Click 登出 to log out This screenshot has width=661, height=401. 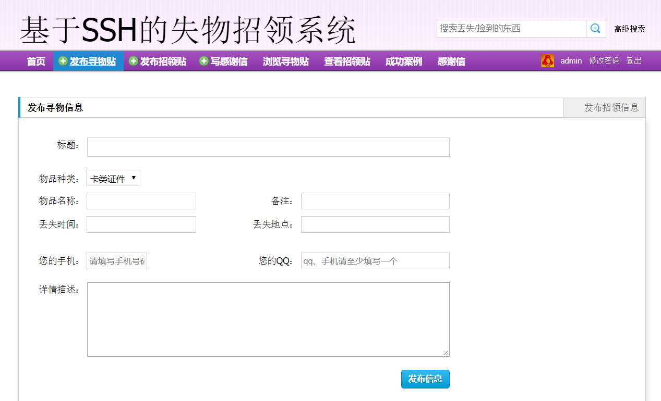click(634, 61)
